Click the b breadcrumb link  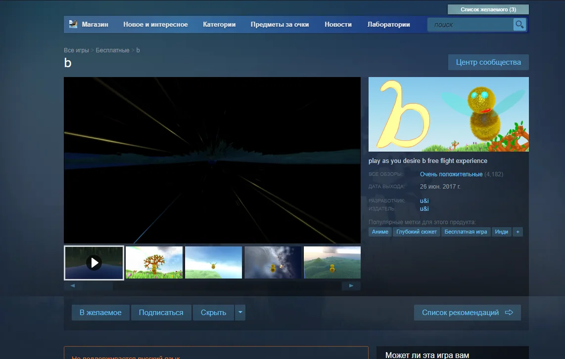[x=138, y=50]
